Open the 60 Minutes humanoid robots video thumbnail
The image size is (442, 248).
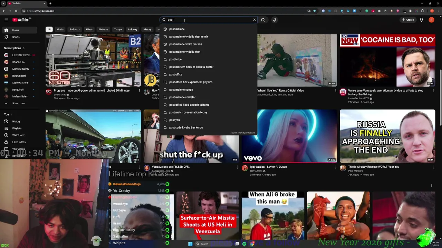tap(93, 60)
